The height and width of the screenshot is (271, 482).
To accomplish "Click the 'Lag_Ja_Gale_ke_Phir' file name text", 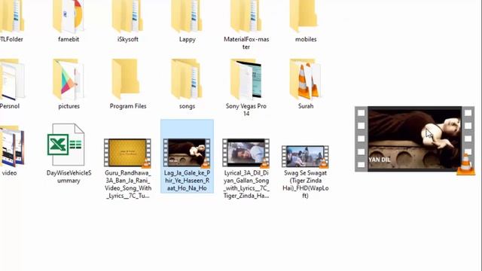I will (x=187, y=181).
